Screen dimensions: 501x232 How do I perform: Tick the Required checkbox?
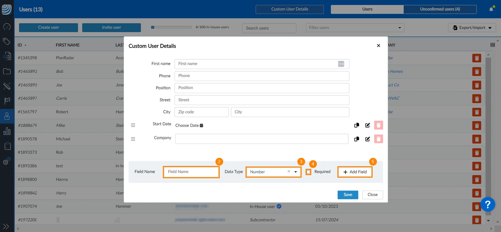pos(308,172)
